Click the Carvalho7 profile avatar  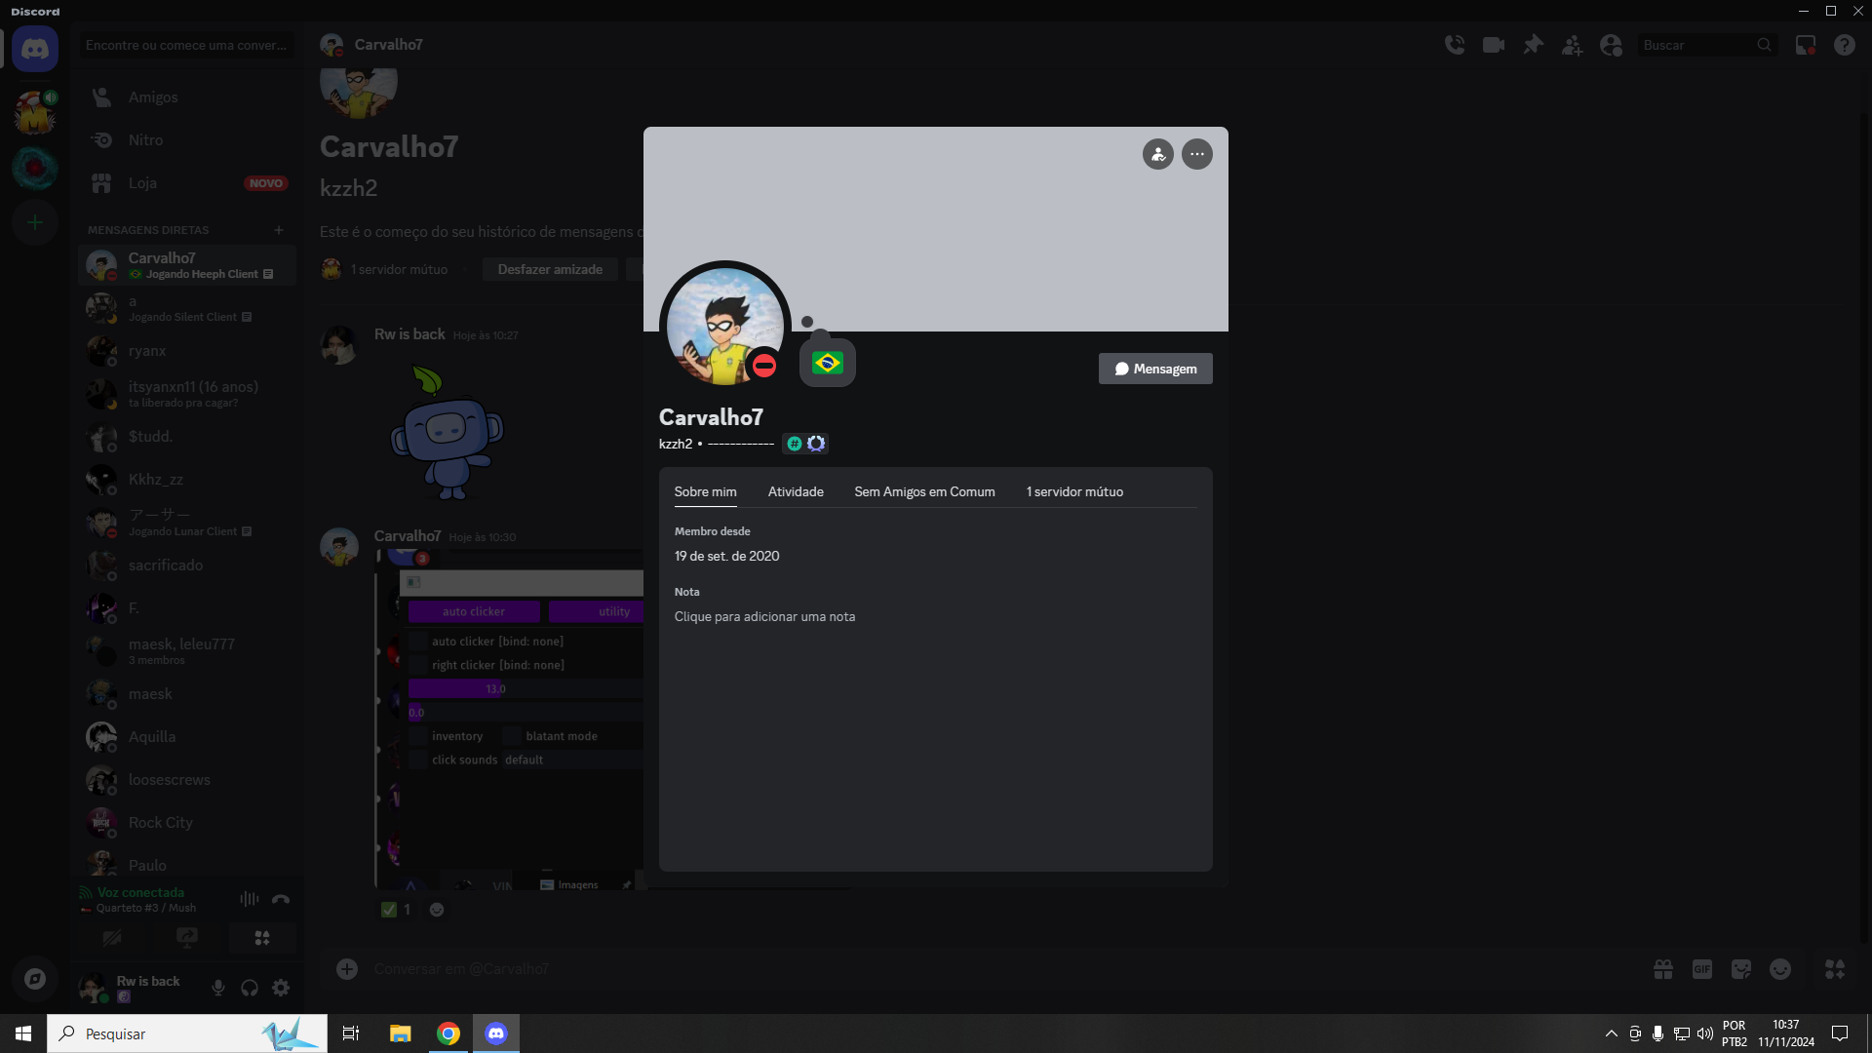725,327
